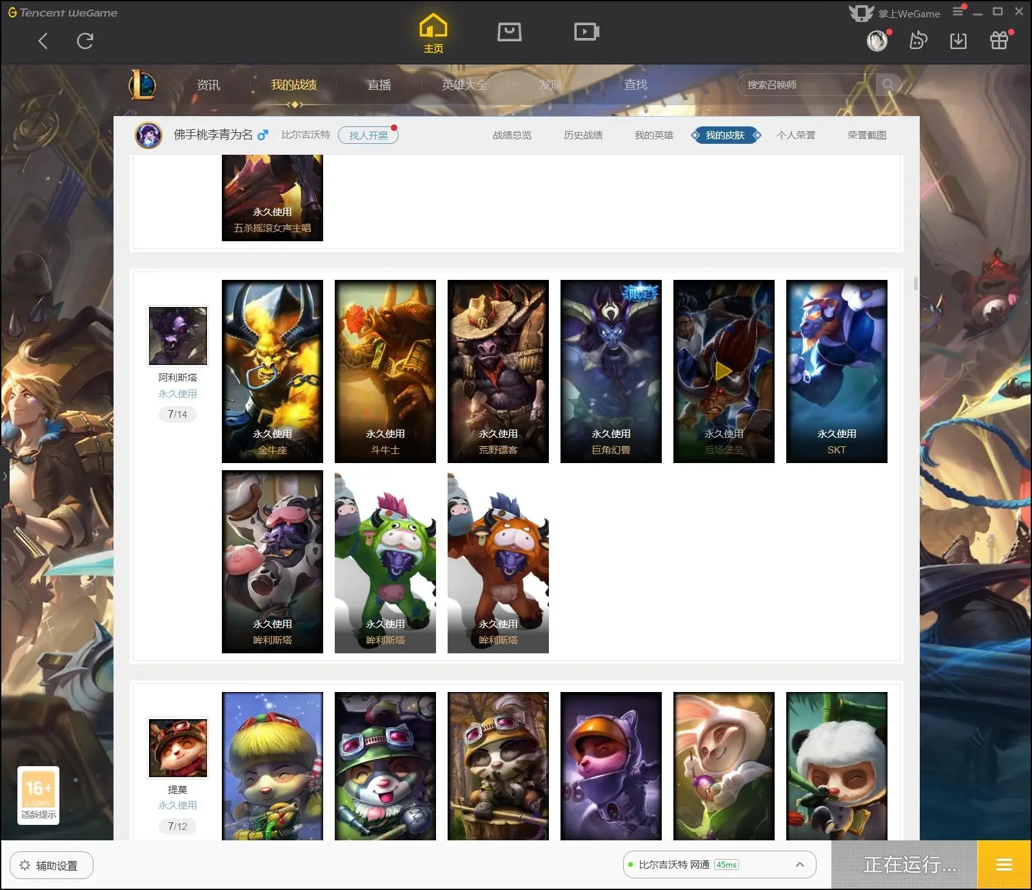Switch to 个人荣誉 sub-tab
Screen dimensions: 1032x890
coord(796,135)
